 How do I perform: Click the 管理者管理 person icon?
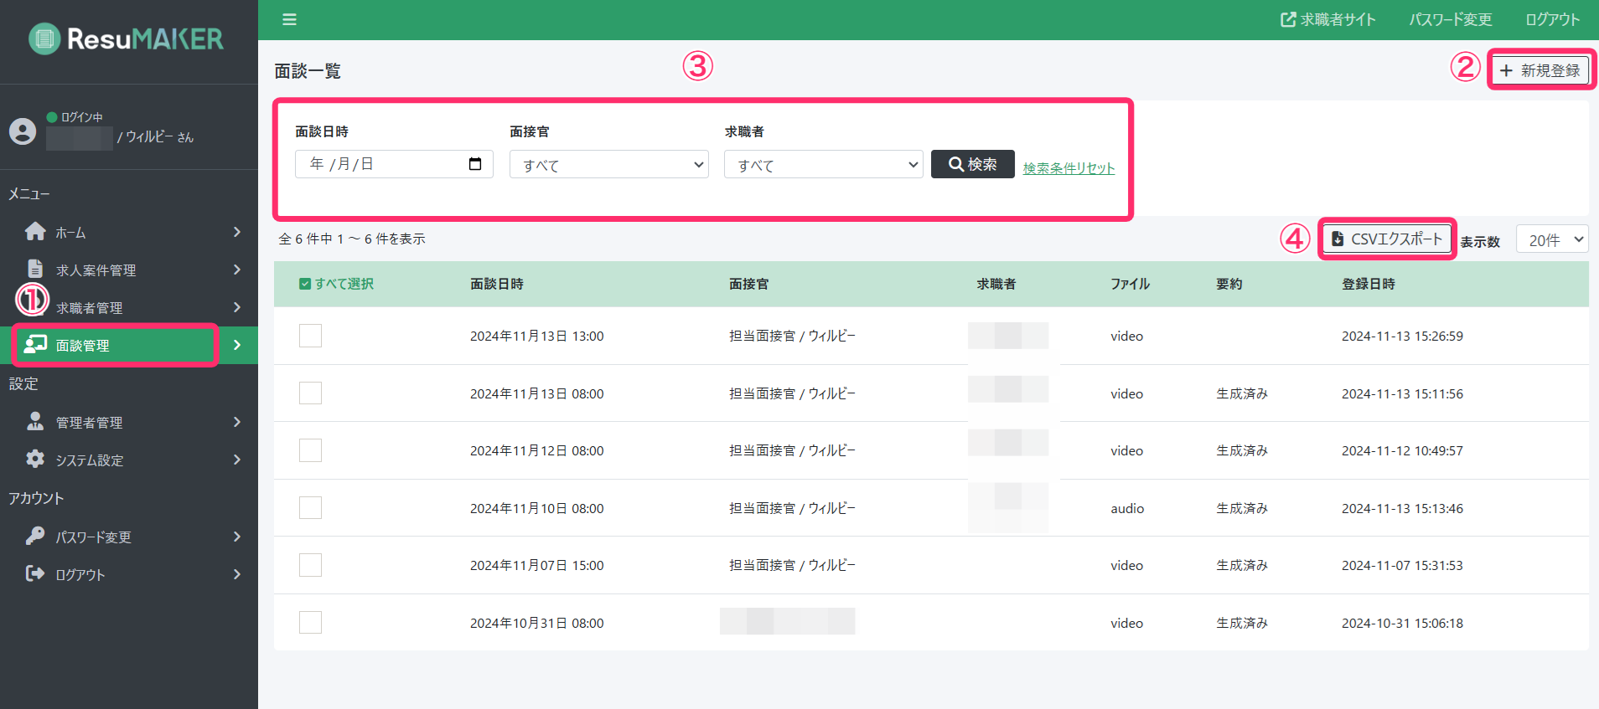35,421
